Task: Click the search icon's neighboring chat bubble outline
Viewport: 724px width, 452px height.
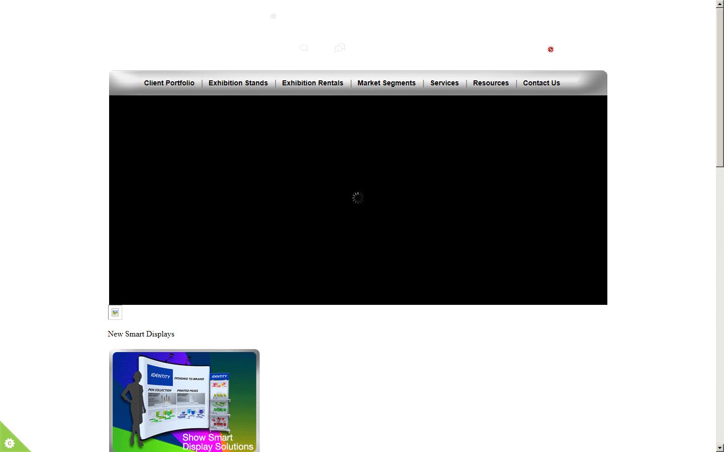Action: (339, 47)
